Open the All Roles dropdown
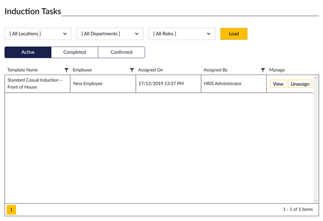The image size is (323, 221). (x=182, y=34)
